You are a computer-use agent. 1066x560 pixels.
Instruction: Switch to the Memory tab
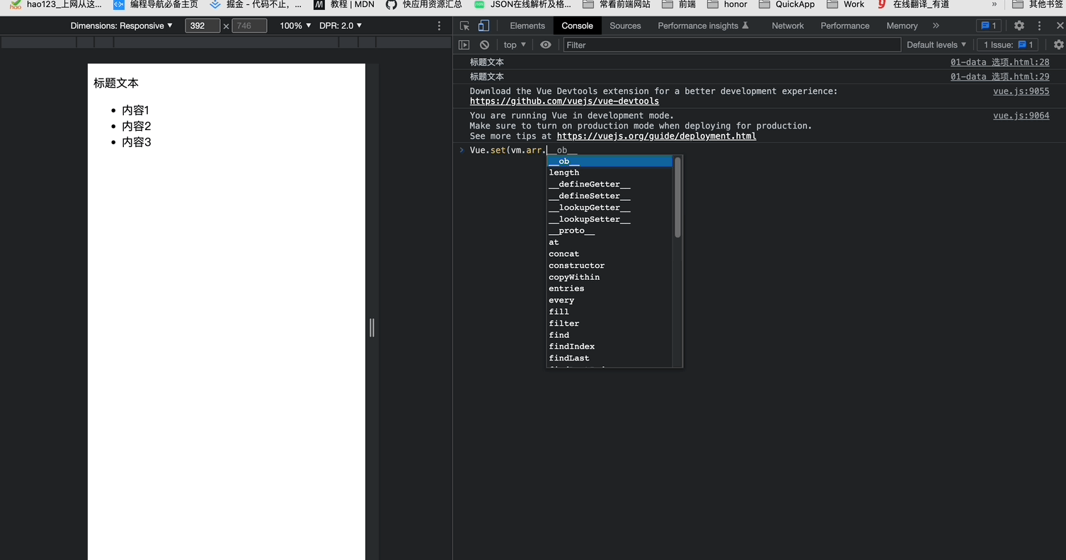click(x=902, y=25)
